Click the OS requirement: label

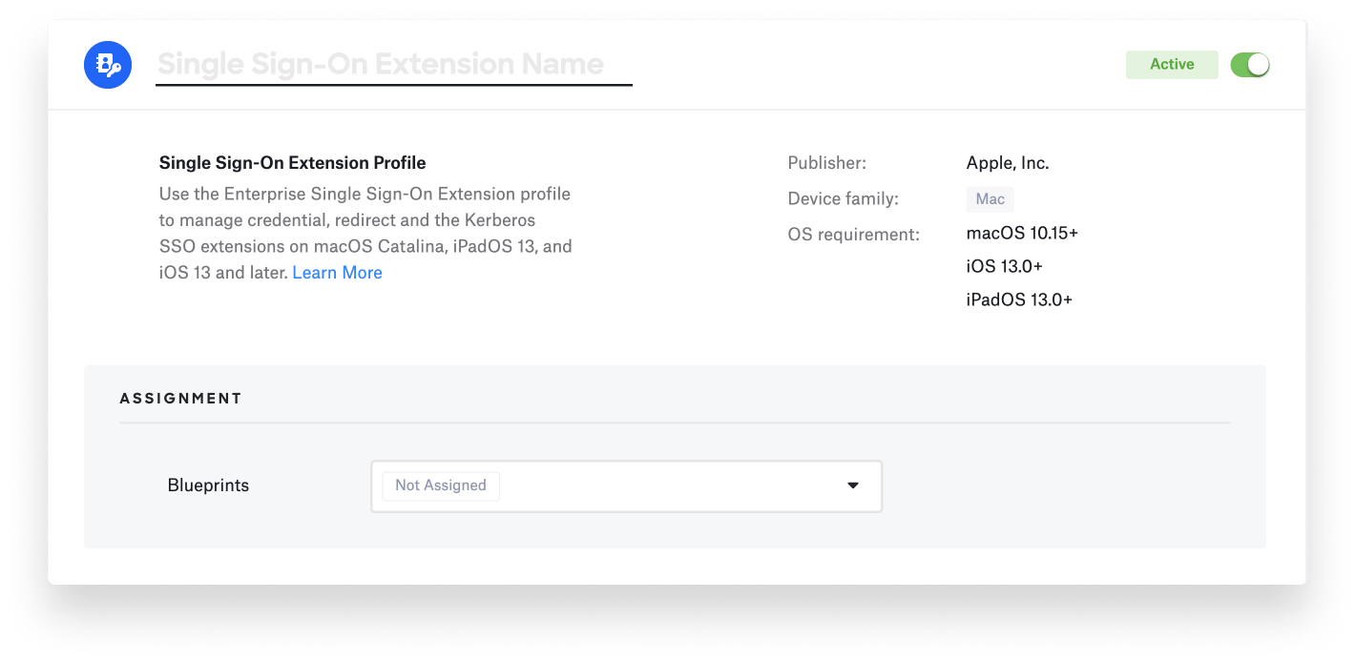854,235
